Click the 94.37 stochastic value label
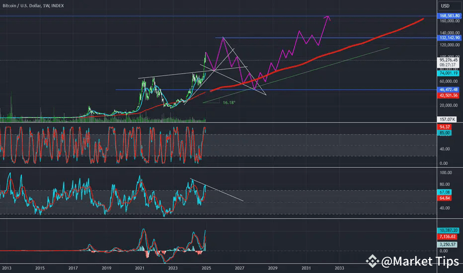This screenshot has width=463, height=273. click(x=445, y=127)
